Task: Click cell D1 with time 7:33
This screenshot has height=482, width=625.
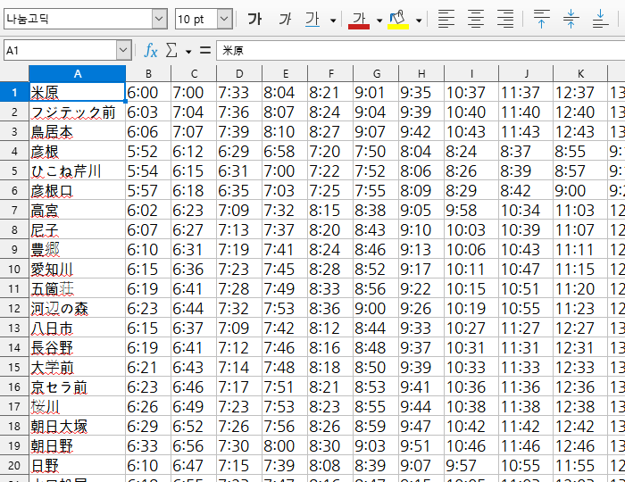Action: [239, 93]
